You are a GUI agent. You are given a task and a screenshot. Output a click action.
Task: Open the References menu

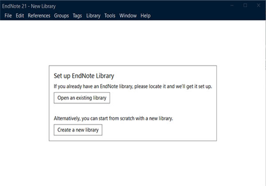coord(39,15)
